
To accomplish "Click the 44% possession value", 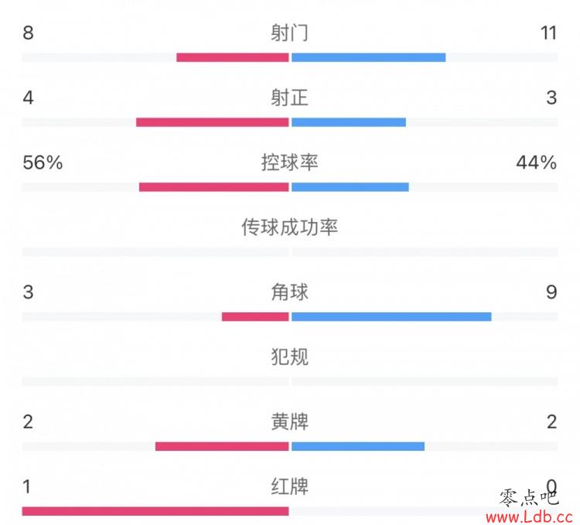I will (x=537, y=162).
